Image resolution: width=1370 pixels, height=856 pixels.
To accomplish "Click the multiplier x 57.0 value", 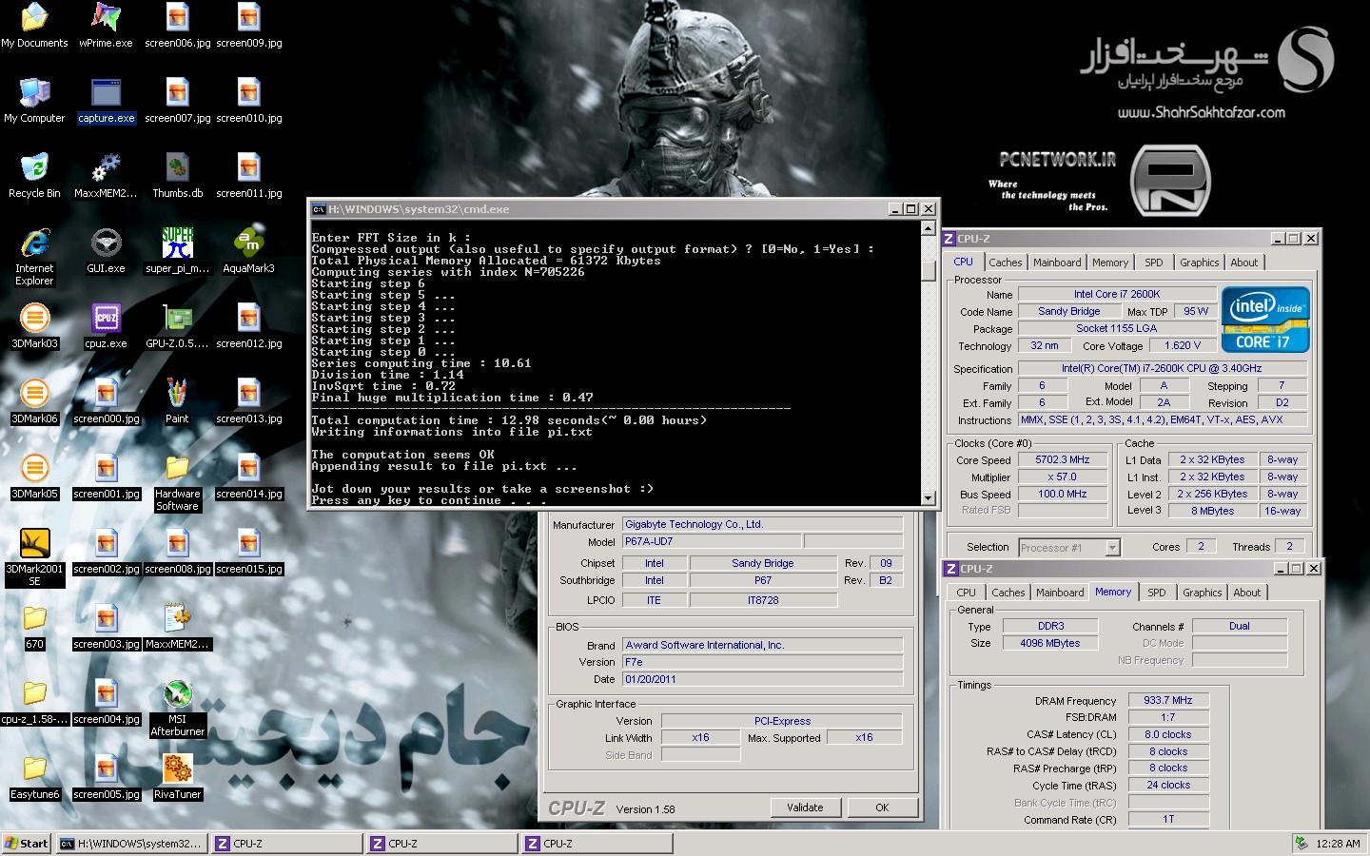I will click(x=1063, y=477).
